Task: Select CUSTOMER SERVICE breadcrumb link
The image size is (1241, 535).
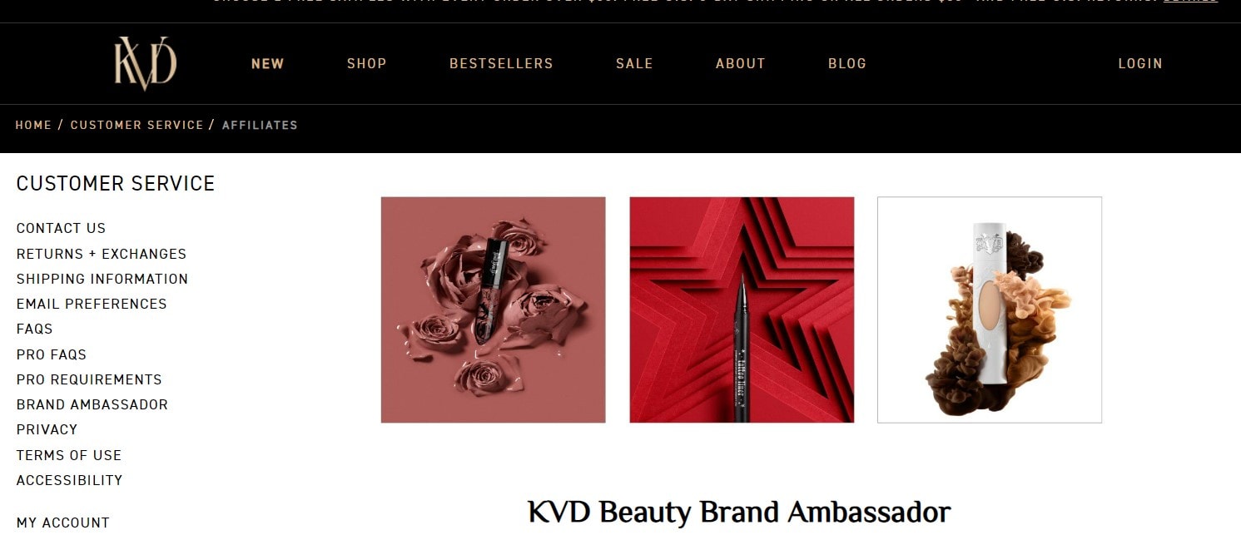Action: (x=137, y=125)
